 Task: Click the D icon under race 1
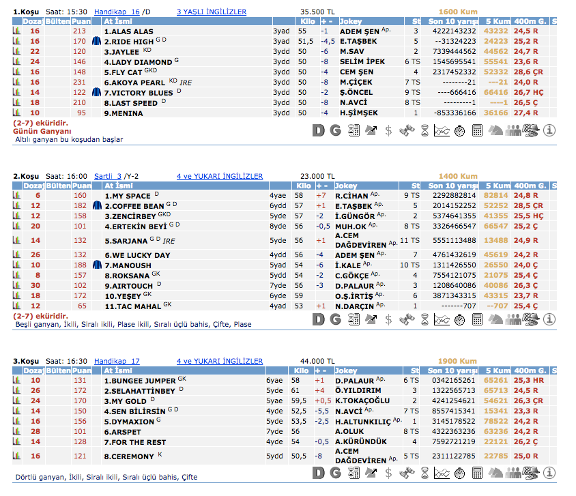coord(318,130)
